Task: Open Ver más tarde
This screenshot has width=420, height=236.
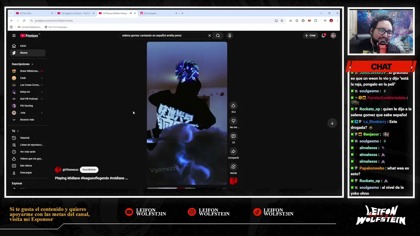Action: pyautogui.click(x=28, y=152)
